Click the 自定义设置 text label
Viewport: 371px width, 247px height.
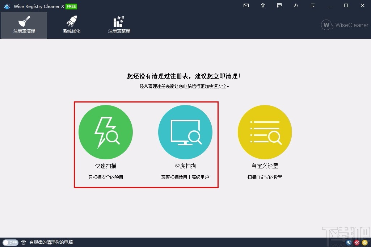[265, 166]
